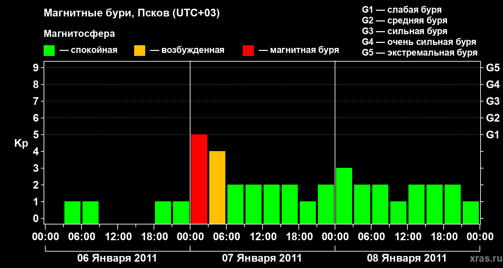Click the '— возбужденная' legend label

click(187, 50)
